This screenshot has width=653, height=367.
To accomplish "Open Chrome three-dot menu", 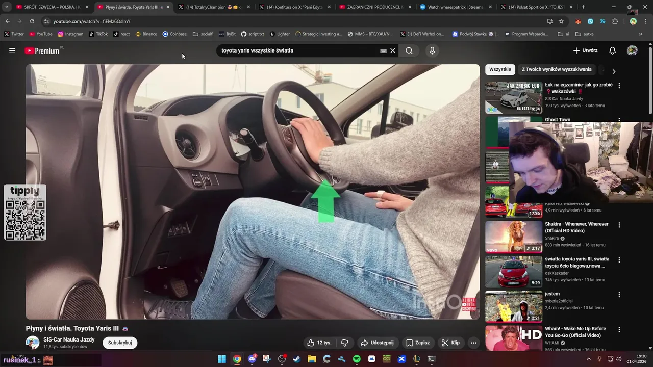I will coord(645,21).
